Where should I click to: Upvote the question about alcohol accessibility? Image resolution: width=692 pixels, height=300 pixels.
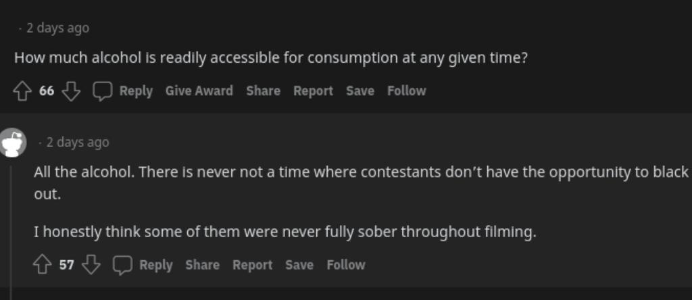23,91
